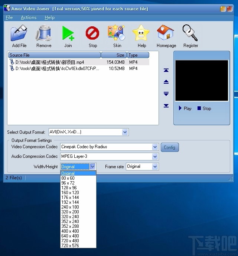Click the 10.52MB size cell

coord(117,69)
